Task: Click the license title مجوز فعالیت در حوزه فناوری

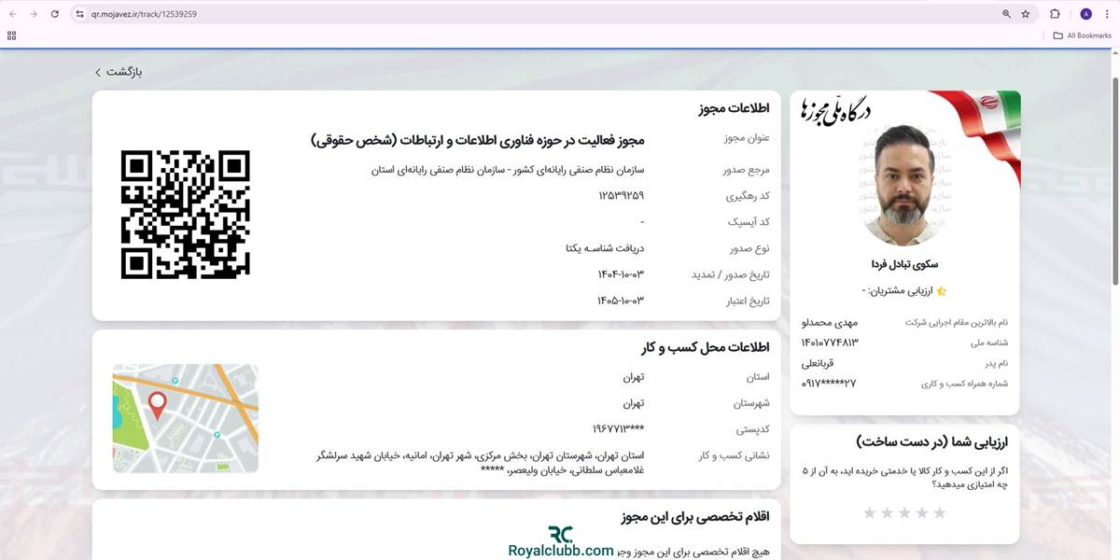Action: tap(477, 140)
